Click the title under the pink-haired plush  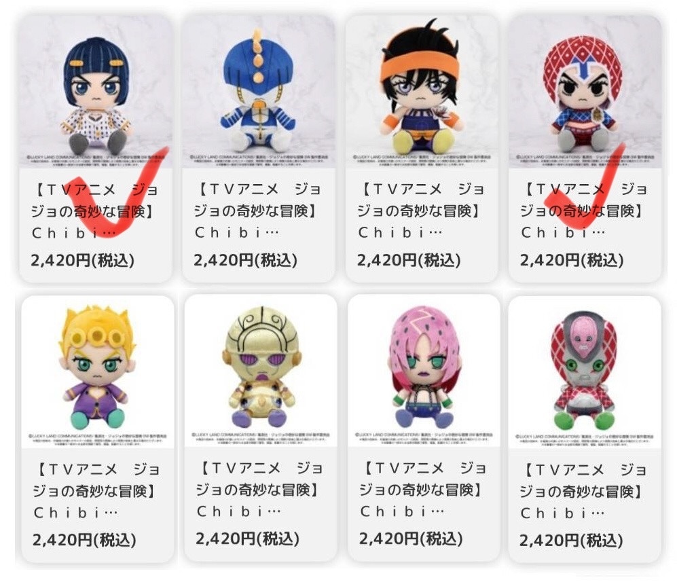[423, 490]
